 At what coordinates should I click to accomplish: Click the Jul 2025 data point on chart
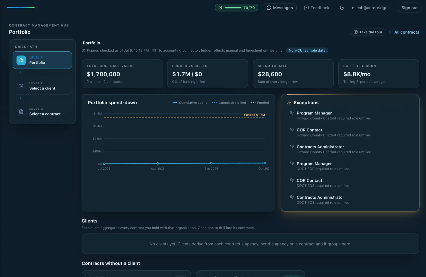104,164
